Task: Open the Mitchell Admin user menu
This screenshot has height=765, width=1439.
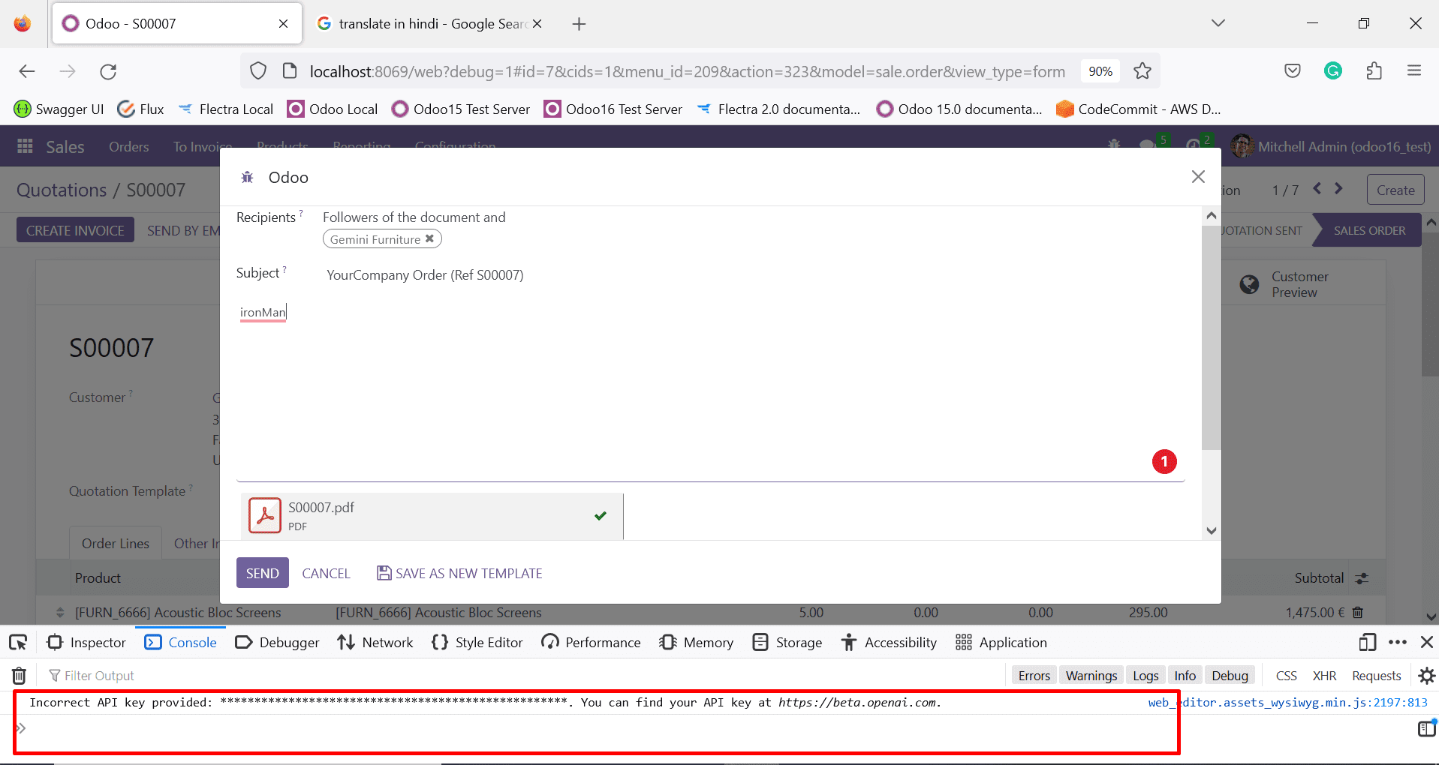Action: pos(1329,146)
